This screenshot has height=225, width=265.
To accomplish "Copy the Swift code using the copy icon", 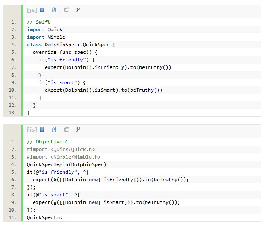I will [x=54, y=10].
